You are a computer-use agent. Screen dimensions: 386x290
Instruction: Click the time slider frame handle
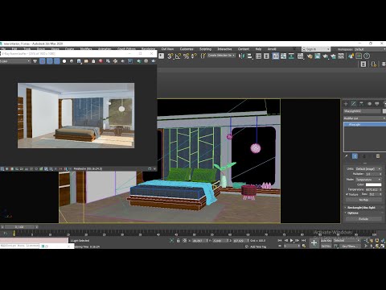pos(19,227)
